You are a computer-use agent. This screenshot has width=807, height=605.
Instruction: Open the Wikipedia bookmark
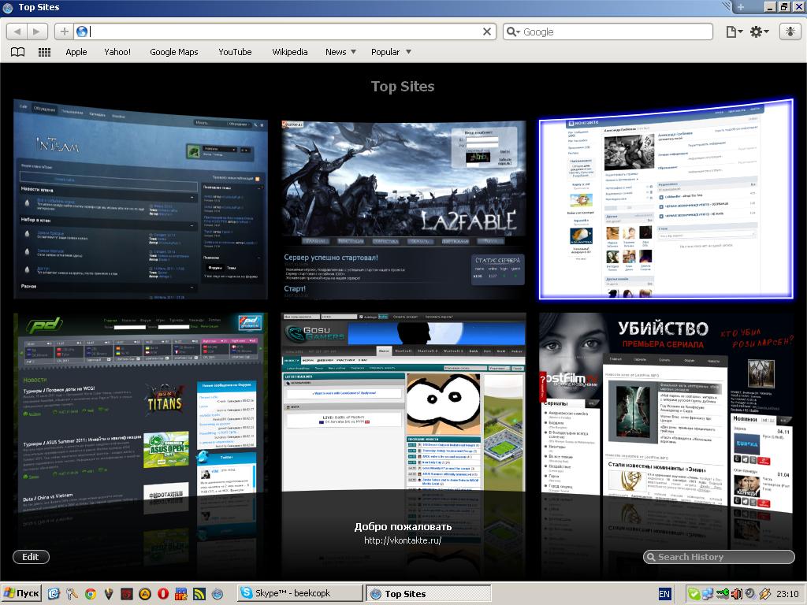290,52
